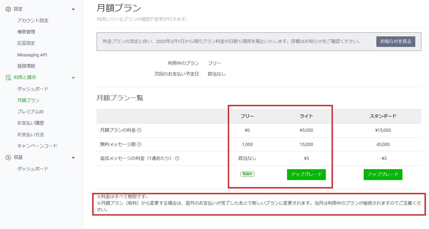The height and width of the screenshot is (229, 429).
Task: Collapse the 収益 section arrow
Action: coord(73,158)
